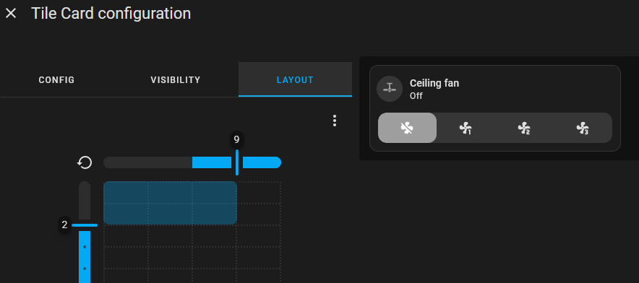This screenshot has width=639, height=283.
Task: Click the blue column slider end past the handle
Action: pos(262,162)
